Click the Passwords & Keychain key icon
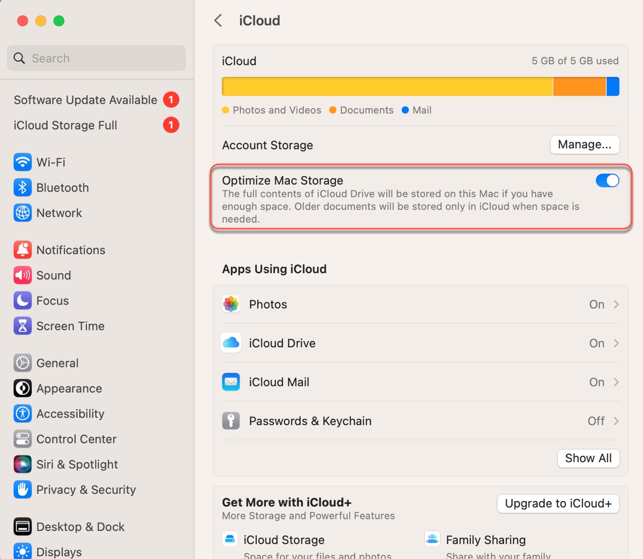 pyautogui.click(x=231, y=421)
